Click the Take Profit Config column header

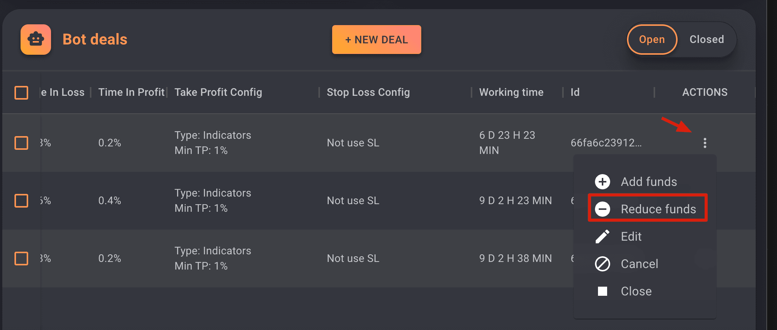[218, 92]
